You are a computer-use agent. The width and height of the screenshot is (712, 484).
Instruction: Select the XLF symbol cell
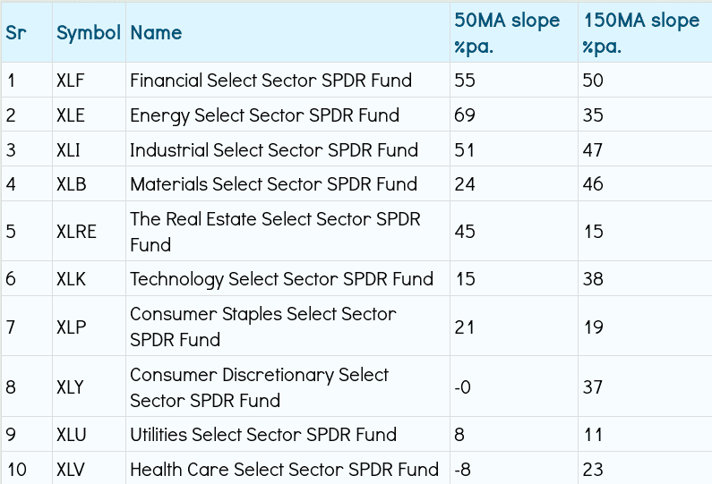click(x=71, y=81)
